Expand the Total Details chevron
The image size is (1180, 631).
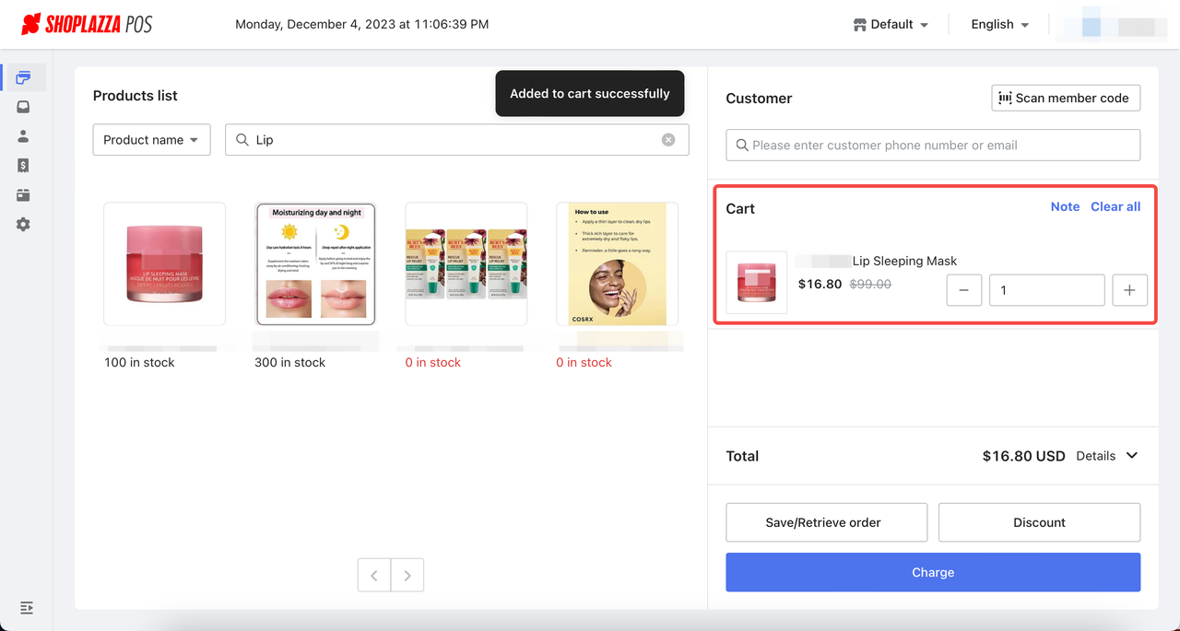click(x=1132, y=456)
